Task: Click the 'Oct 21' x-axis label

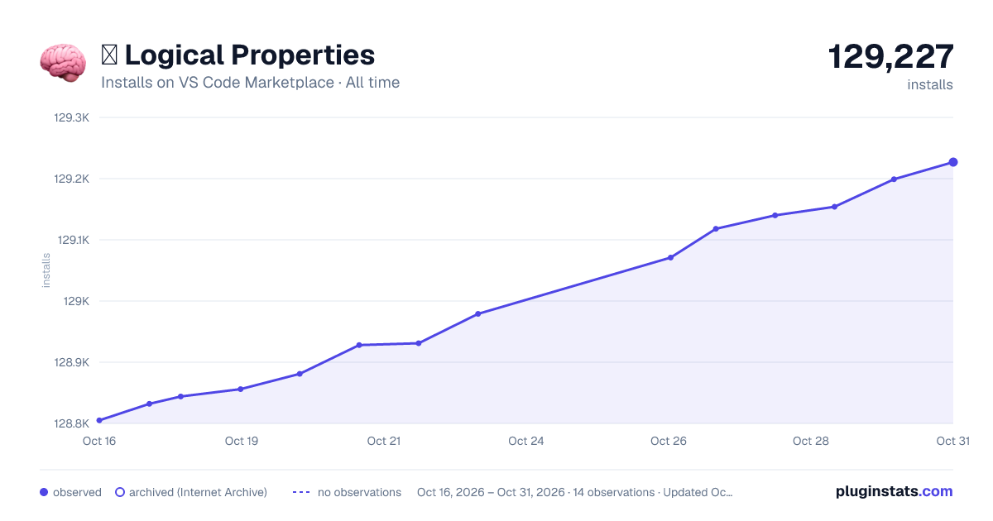Action: (384, 441)
